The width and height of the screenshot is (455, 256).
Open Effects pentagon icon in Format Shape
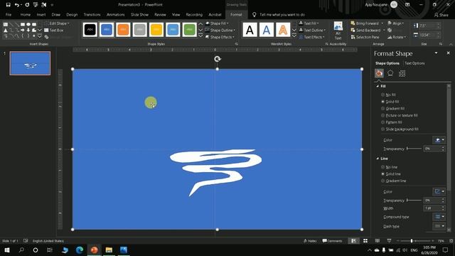tap(390, 73)
